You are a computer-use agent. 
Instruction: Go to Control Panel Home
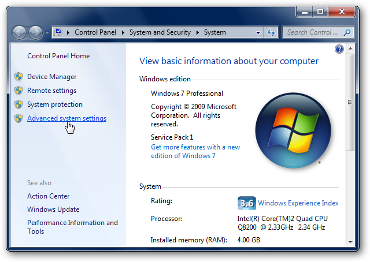[x=58, y=56]
